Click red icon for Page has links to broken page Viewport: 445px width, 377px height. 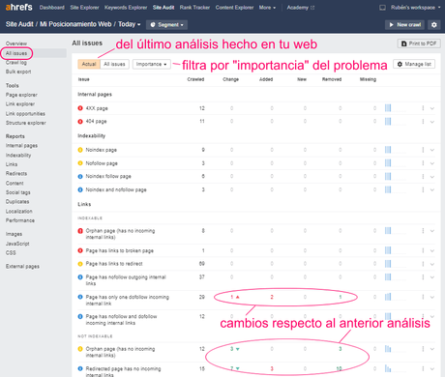[80, 250]
